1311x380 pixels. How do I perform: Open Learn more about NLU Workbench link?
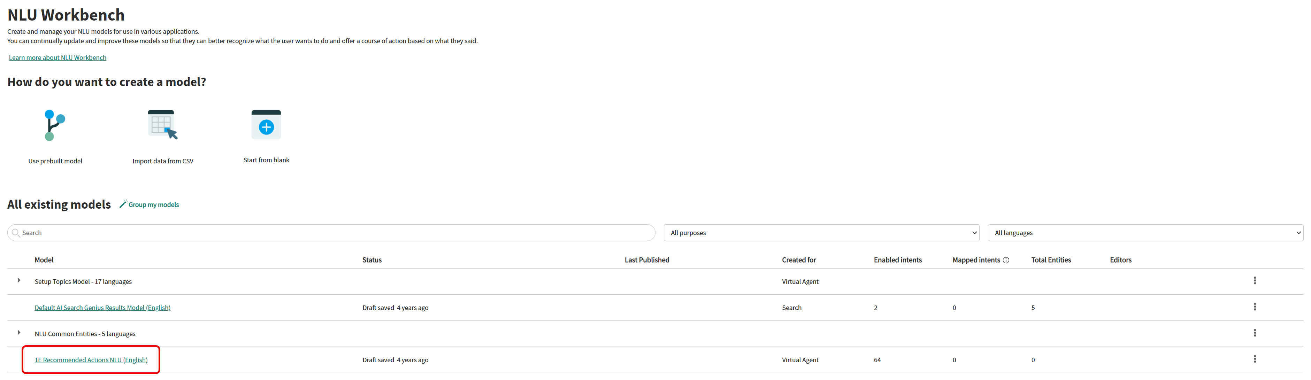tap(58, 58)
